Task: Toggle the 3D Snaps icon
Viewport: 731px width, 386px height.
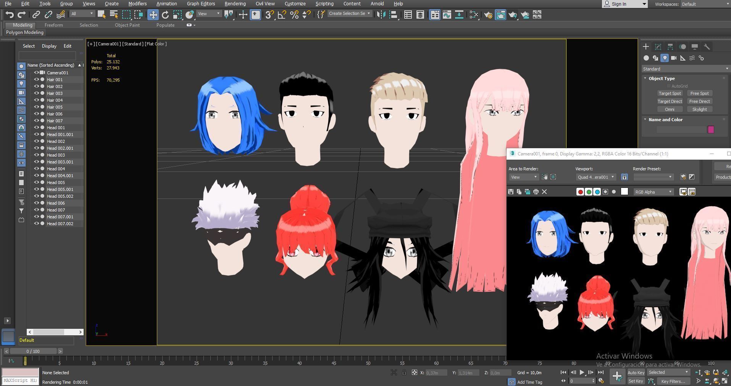Action: pos(269,15)
